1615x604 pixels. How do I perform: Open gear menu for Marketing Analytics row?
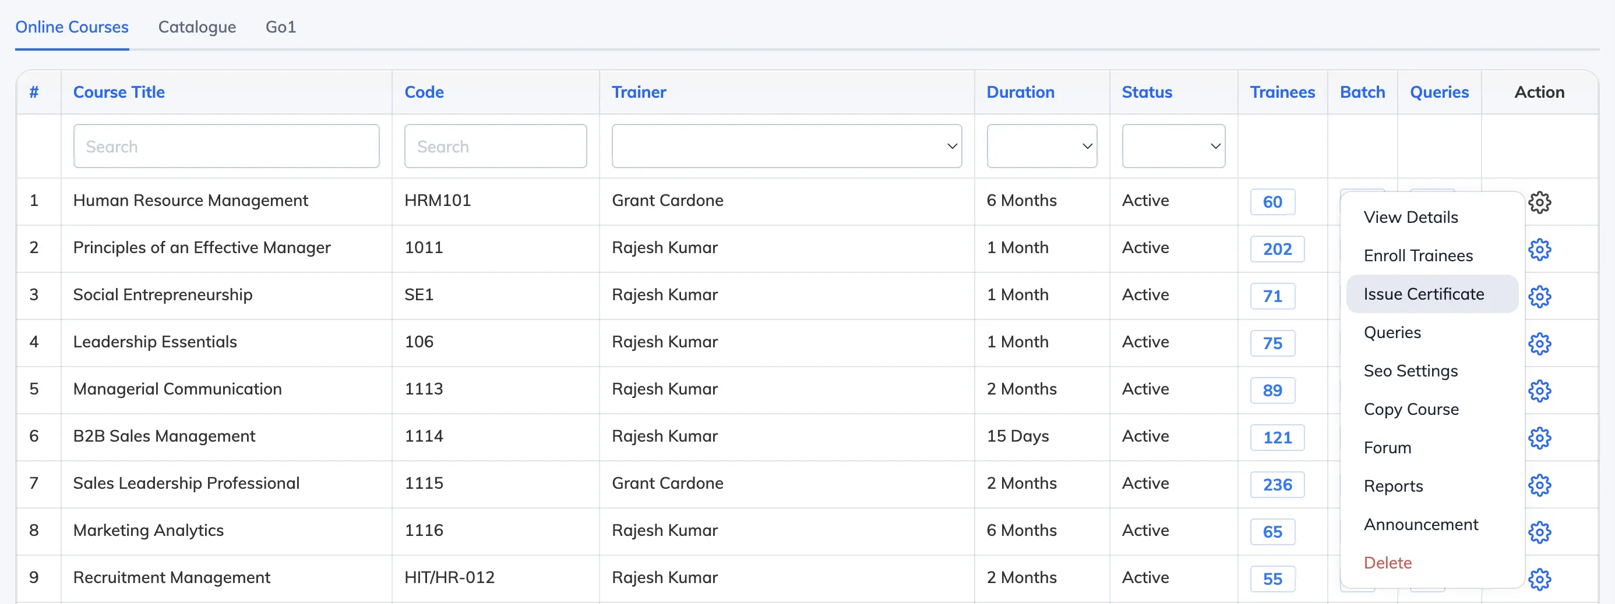1539,532
